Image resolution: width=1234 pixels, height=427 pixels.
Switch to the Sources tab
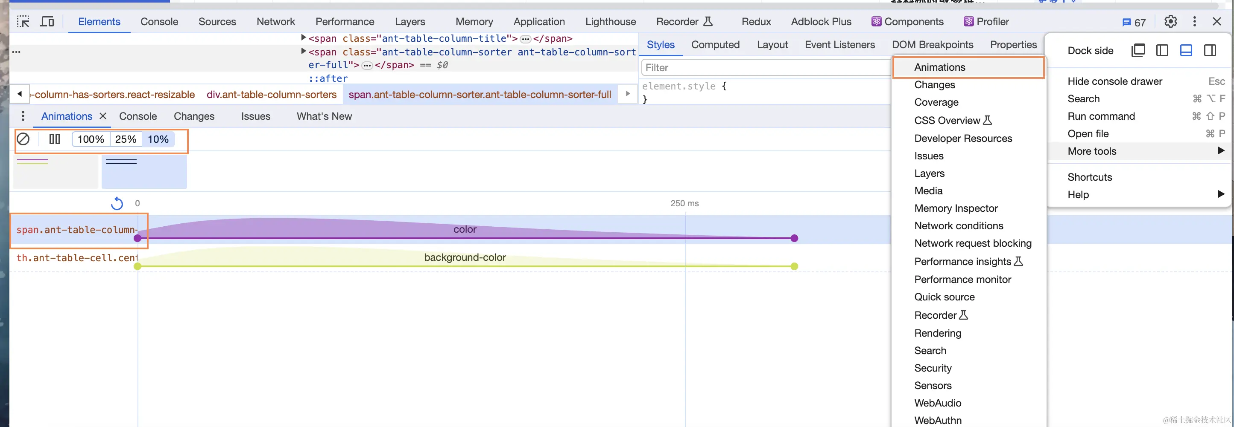point(217,21)
